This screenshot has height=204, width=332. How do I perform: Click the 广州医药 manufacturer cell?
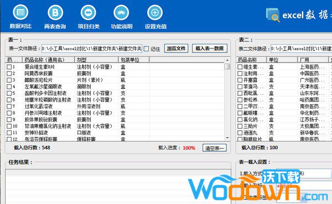[312, 80]
